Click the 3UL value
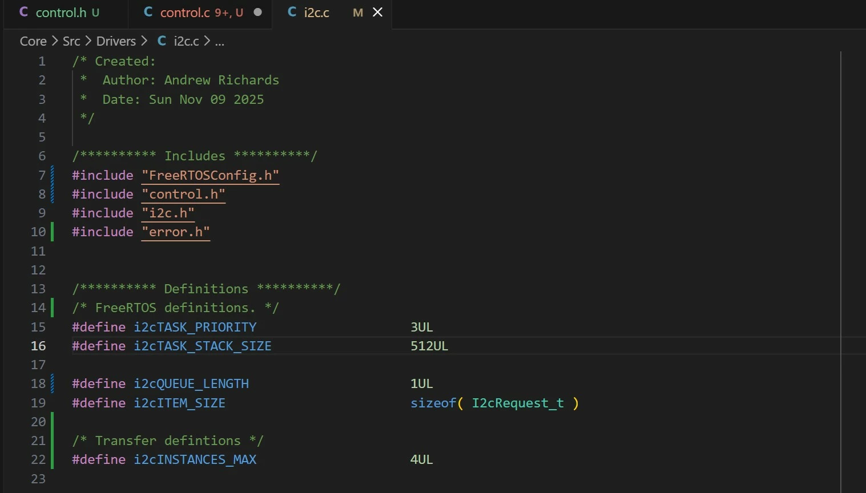866x493 pixels. coord(422,327)
